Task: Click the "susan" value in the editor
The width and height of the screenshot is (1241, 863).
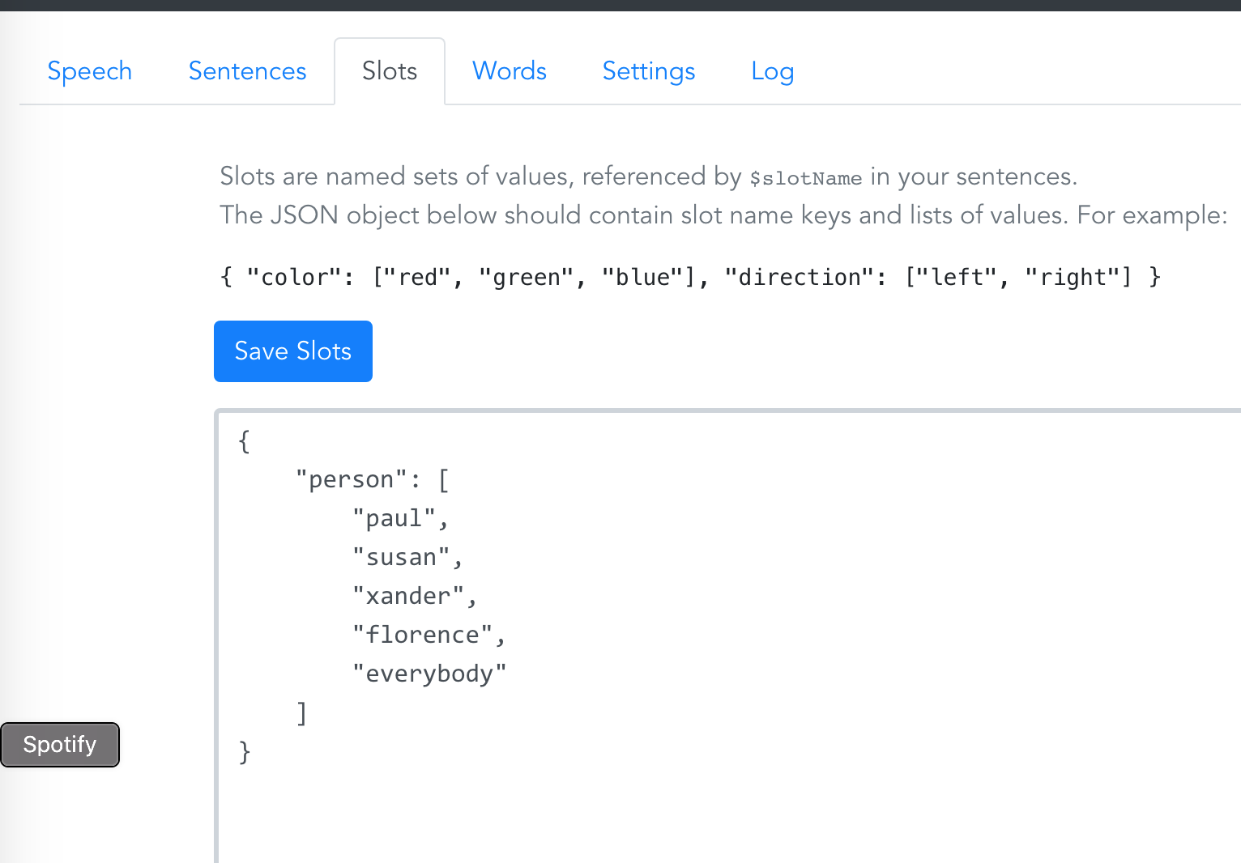Action: pos(401,557)
